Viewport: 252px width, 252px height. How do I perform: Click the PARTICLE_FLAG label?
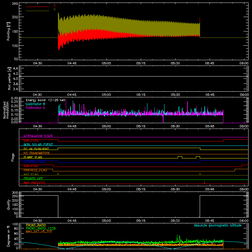point(35,170)
